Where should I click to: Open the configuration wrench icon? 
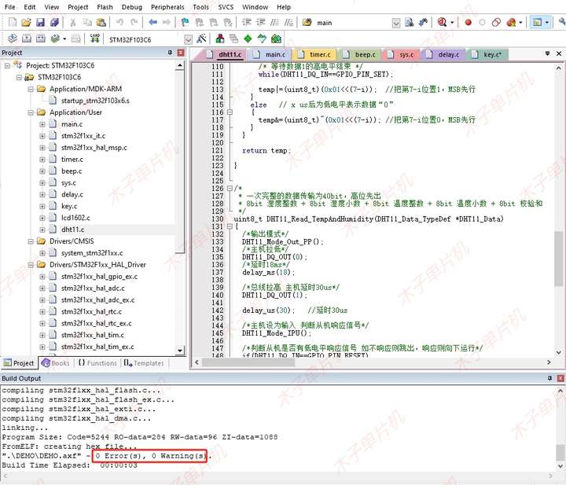coord(561,22)
